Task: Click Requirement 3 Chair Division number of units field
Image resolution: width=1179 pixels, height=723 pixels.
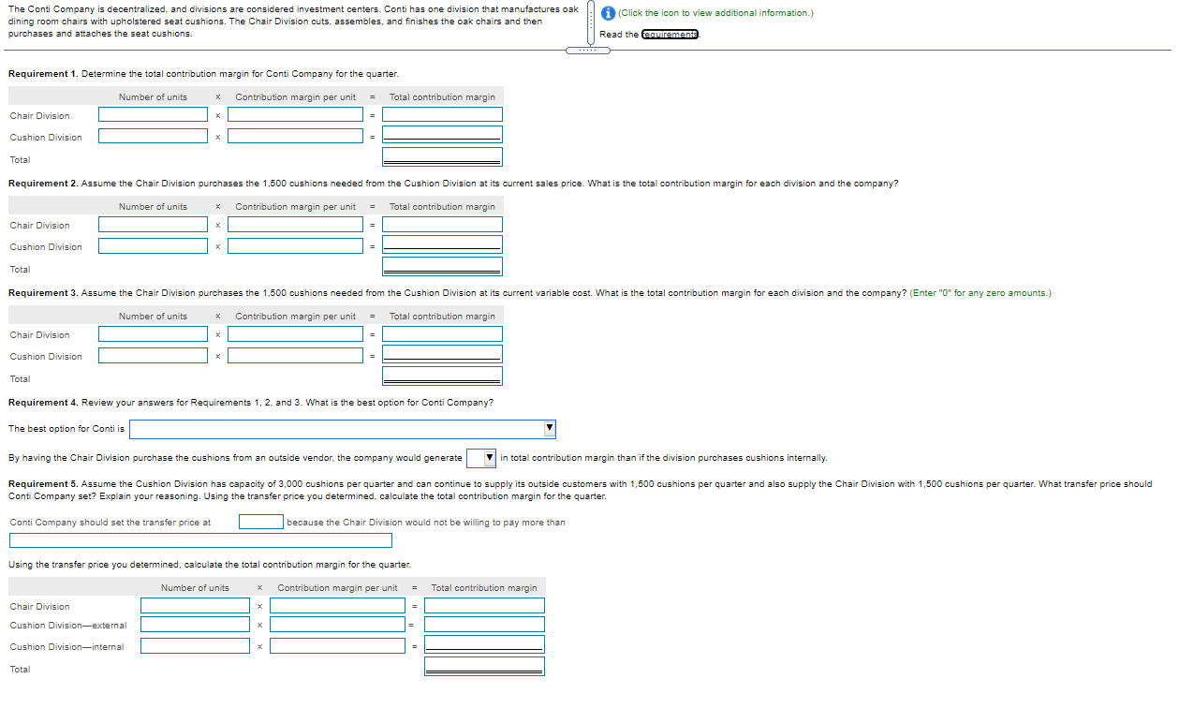Action: pos(154,334)
